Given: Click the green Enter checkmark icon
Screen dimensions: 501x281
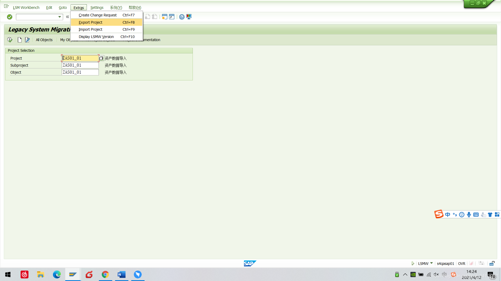Looking at the screenshot, I should pyautogui.click(x=10, y=17).
